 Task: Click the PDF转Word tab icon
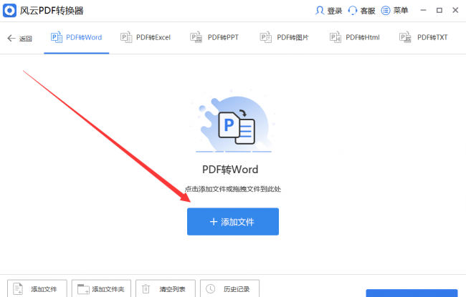point(57,37)
